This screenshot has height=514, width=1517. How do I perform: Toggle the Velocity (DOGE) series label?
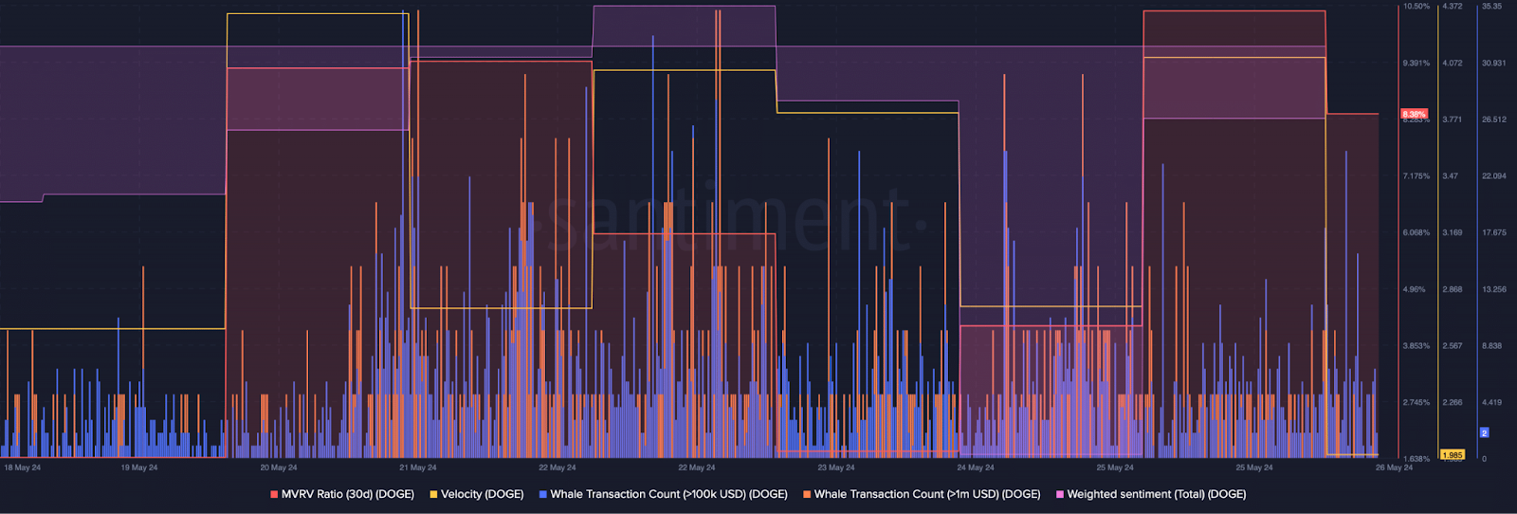point(482,494)
